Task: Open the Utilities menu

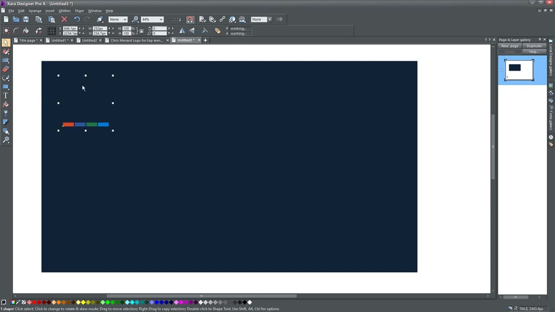Action: (x=64, y=11)
